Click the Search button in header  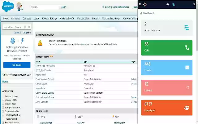(63, 7)
